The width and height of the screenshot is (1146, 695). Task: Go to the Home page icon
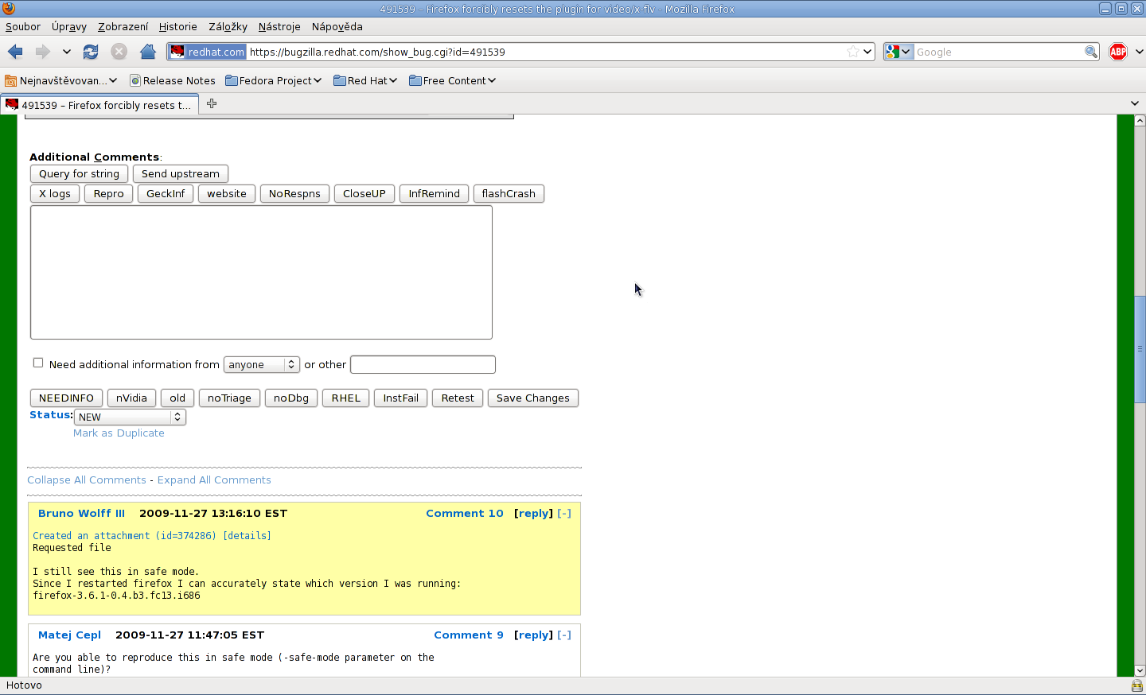[x=148, y=52]
